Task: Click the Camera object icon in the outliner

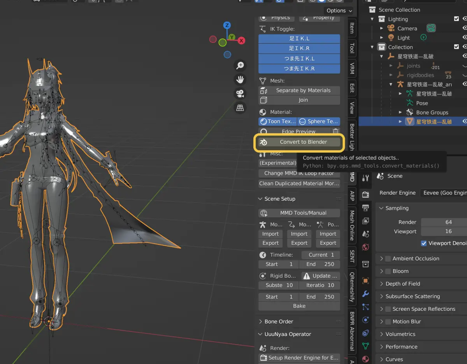Action: coord(391,28)
